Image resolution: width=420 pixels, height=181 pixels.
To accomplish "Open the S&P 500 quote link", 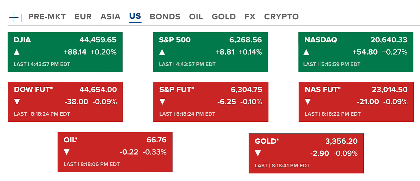I will [175, 40].
